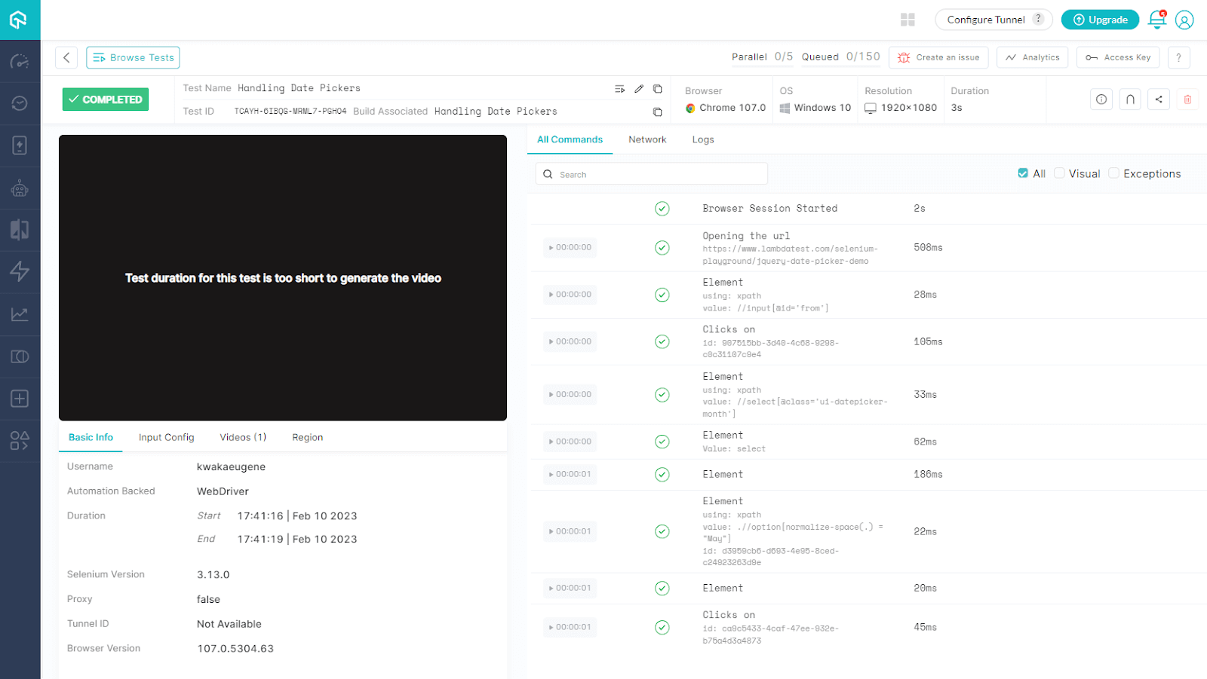Delete this test using the trash icon
The image size is (1207, 679).
pos(1187,99)
